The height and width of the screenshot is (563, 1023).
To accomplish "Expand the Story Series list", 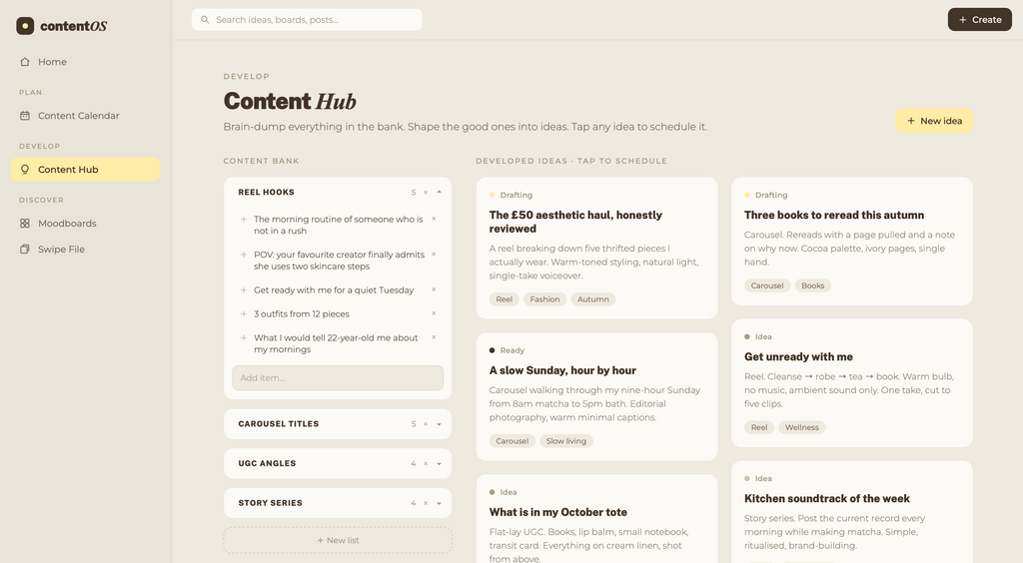I will (440, 503).
